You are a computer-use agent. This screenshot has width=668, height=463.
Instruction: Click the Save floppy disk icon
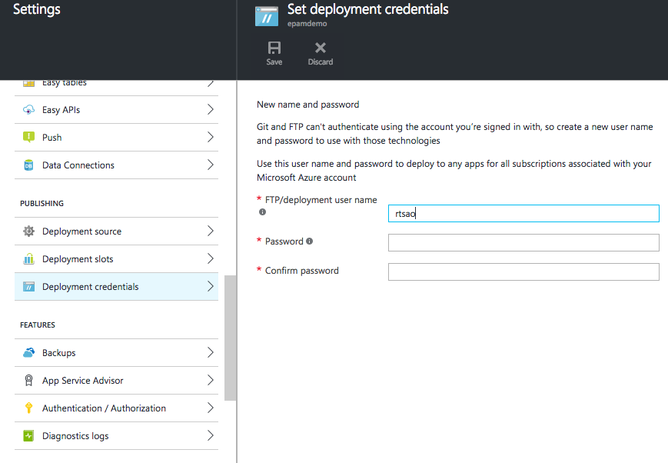tap(274, 48)
